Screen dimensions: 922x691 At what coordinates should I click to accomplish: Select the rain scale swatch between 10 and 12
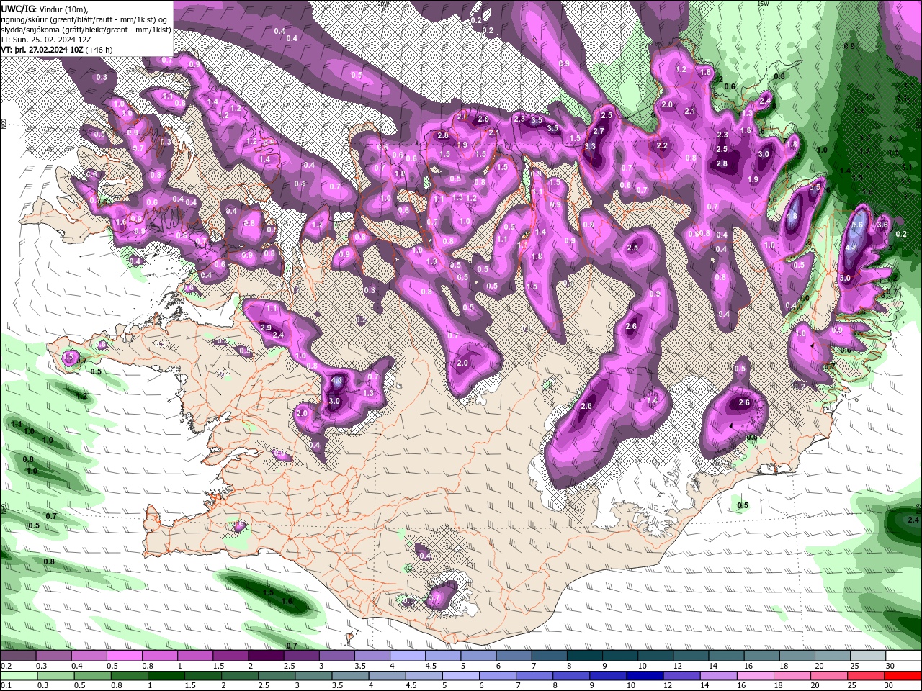tap(645, 676)
